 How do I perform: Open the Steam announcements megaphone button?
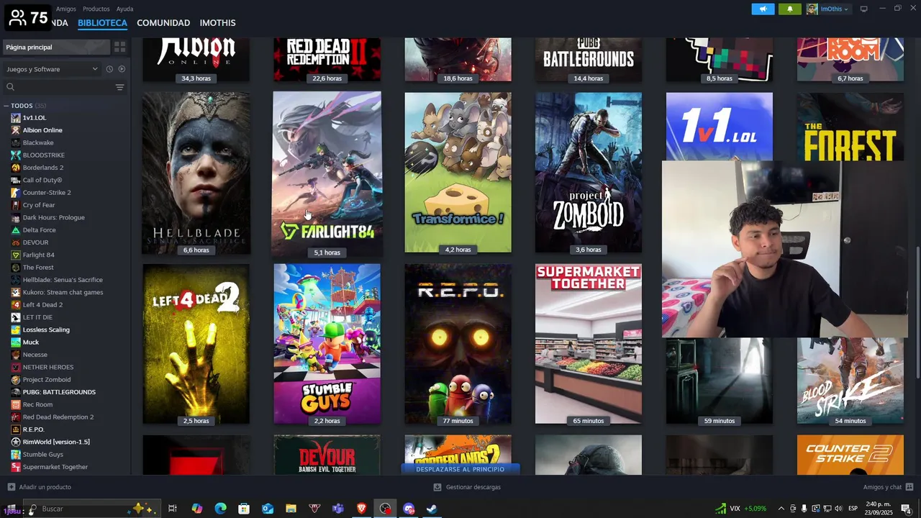coord(763,9)
